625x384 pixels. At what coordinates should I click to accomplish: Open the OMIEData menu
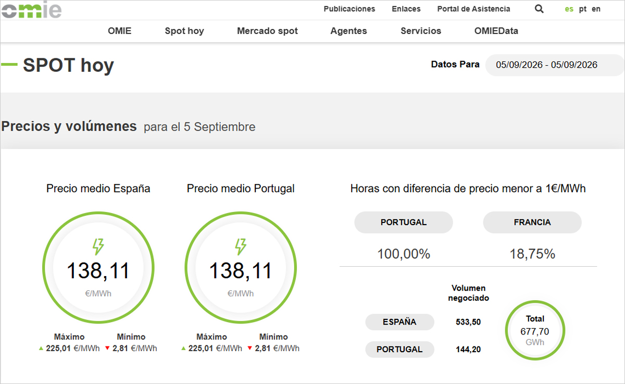[496, 31]
